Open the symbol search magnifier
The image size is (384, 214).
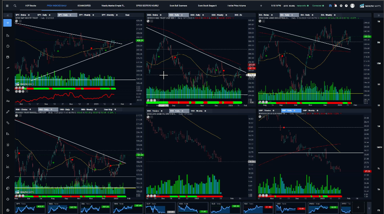coord(15,6)
